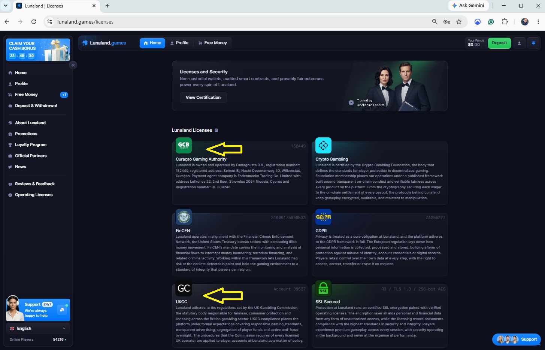
Task: Open Promotions from the sidebar
Action: 38,134
